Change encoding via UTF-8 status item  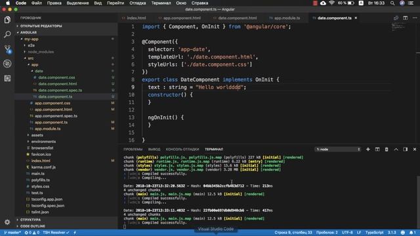point(347,233)
